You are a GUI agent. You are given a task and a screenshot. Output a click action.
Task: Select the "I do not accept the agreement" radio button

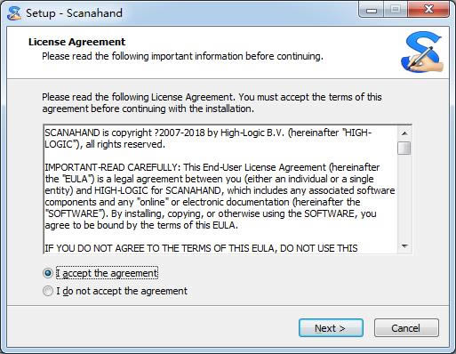pyautogui.click(x=48, y=291)
